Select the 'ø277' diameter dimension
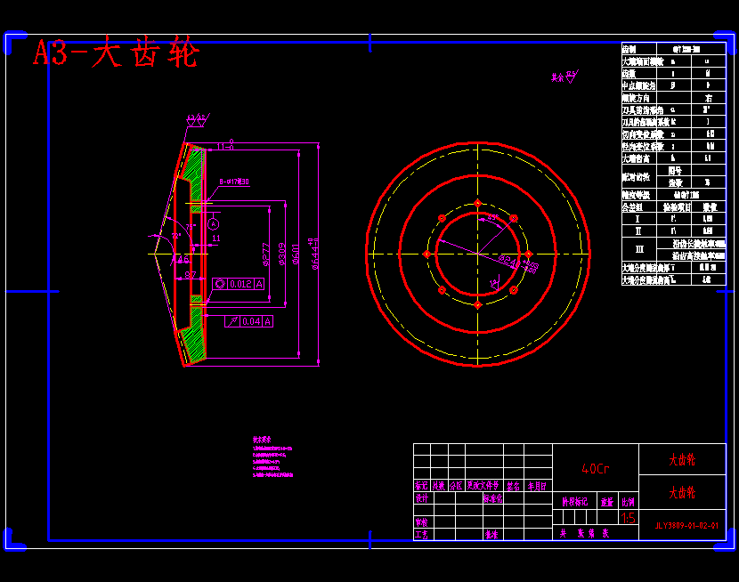Image resolution: width=739 pixels, height=582 pixels. click(266, 255)
